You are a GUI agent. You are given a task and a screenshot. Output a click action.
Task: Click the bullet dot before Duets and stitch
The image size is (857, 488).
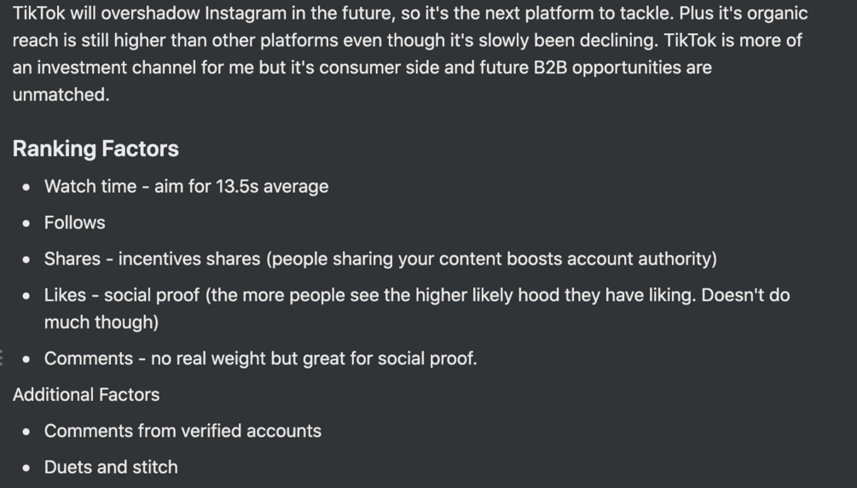tap(27, 468)
